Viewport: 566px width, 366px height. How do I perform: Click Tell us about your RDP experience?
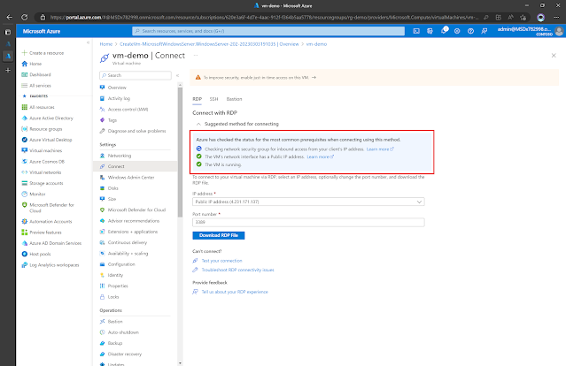pyautogui.click(x=235, y=292)
